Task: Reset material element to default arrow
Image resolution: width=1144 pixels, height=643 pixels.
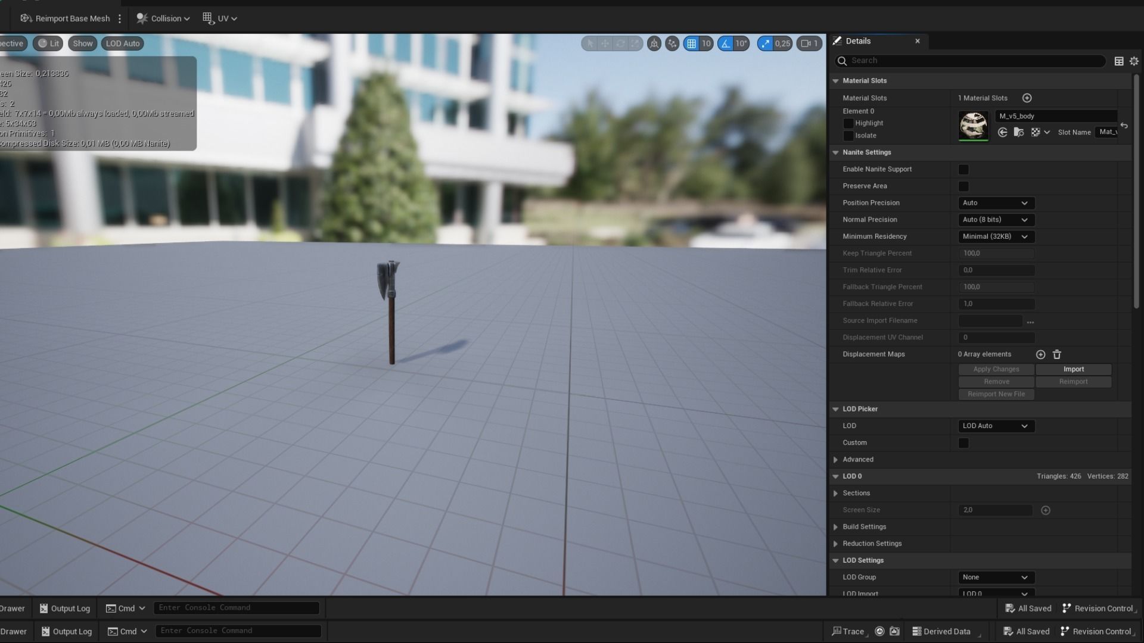Action: tap(1124, 126)
